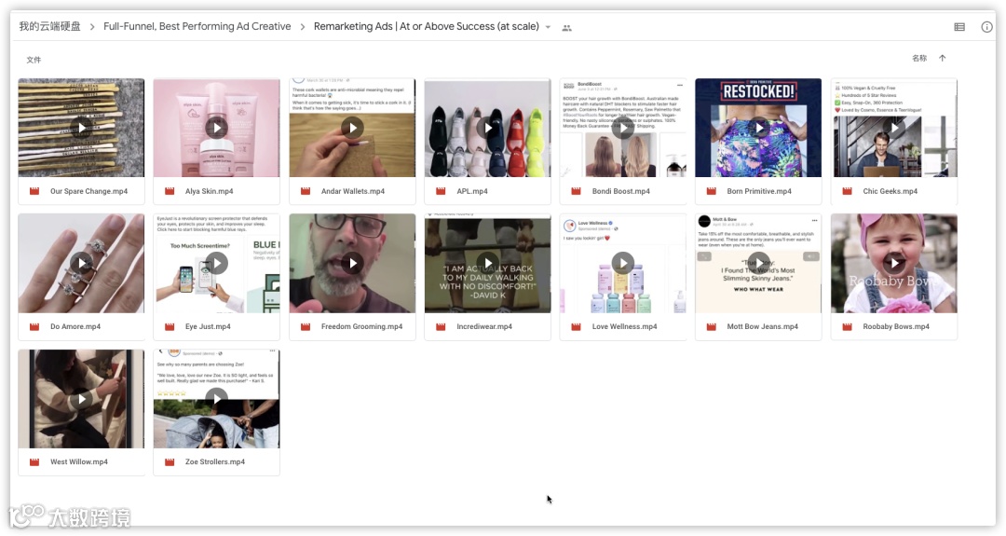Click video file icon beside Alya Skin.mp4
The width and height of the screenshot is (1006, 536).
(x=170, y=191)
